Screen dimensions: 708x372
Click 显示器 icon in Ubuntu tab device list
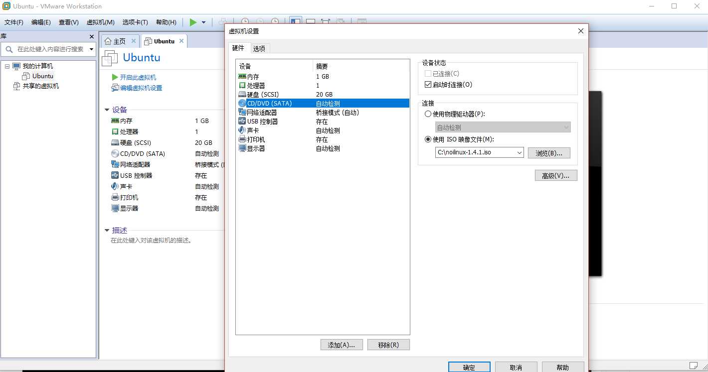[115, 208]
